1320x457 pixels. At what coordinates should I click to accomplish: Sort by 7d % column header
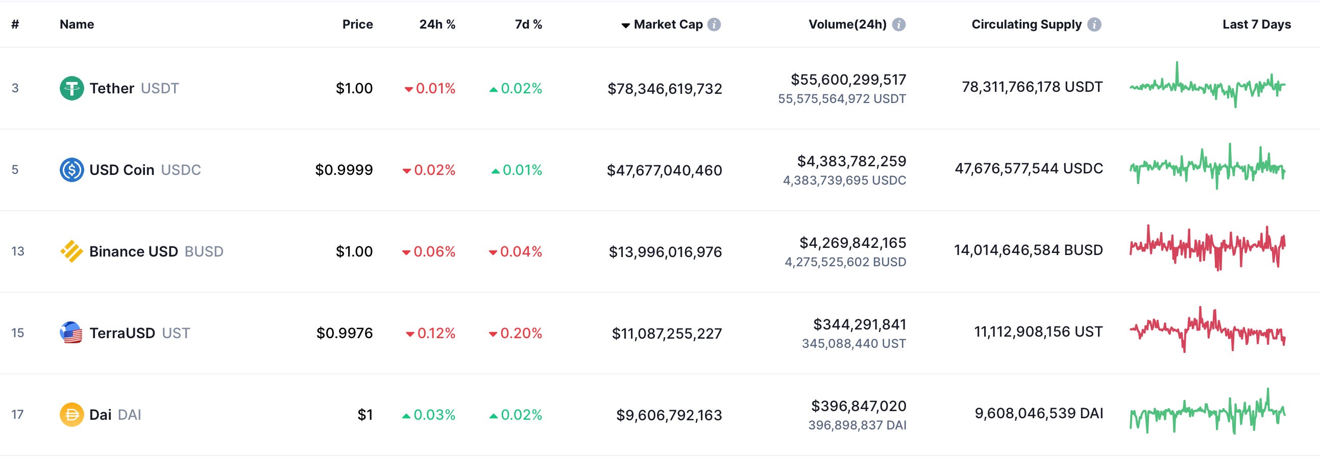pos(528,24)
